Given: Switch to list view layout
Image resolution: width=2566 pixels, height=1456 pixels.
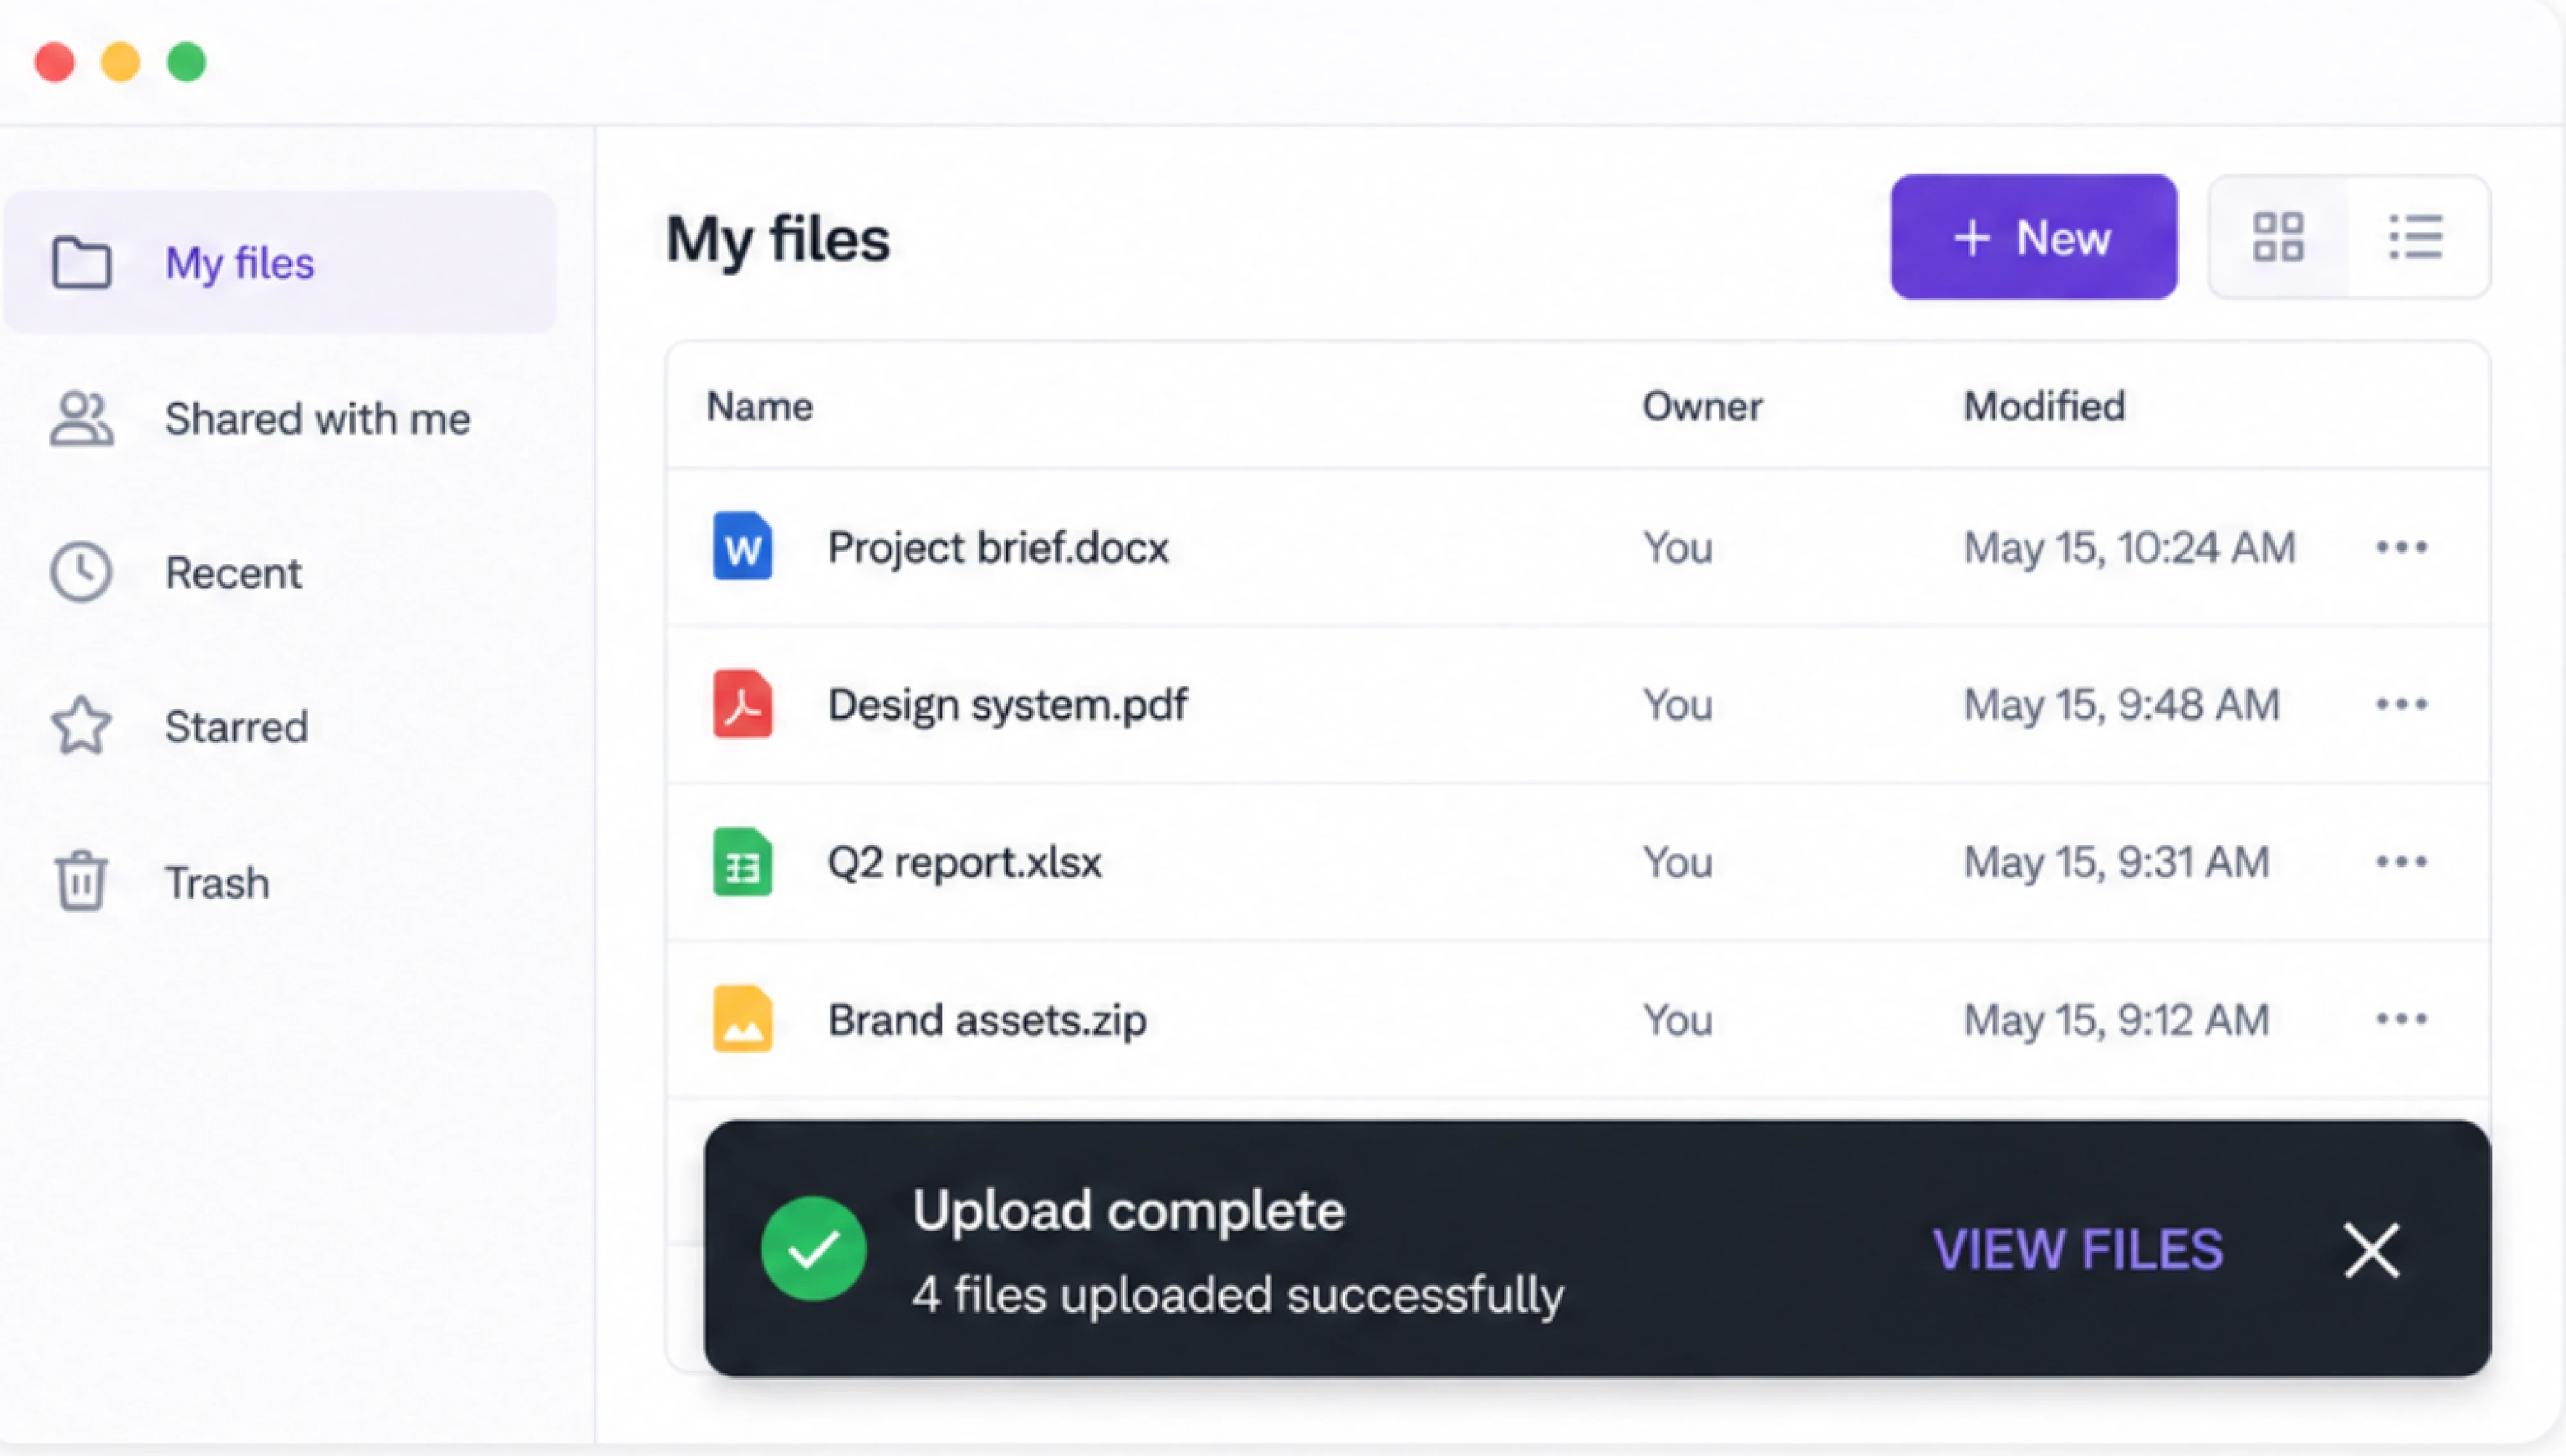Looking at the screenshot, I should [2416, 237].
